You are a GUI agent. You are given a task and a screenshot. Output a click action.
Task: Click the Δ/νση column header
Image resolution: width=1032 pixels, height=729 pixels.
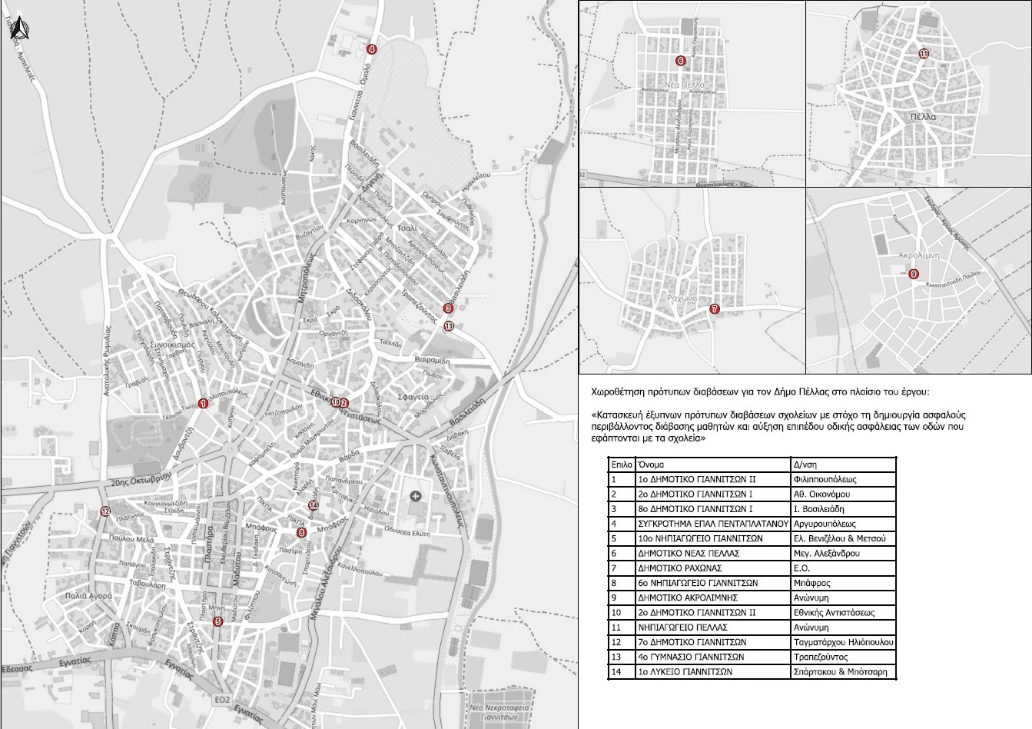click(x=843, y=464)
